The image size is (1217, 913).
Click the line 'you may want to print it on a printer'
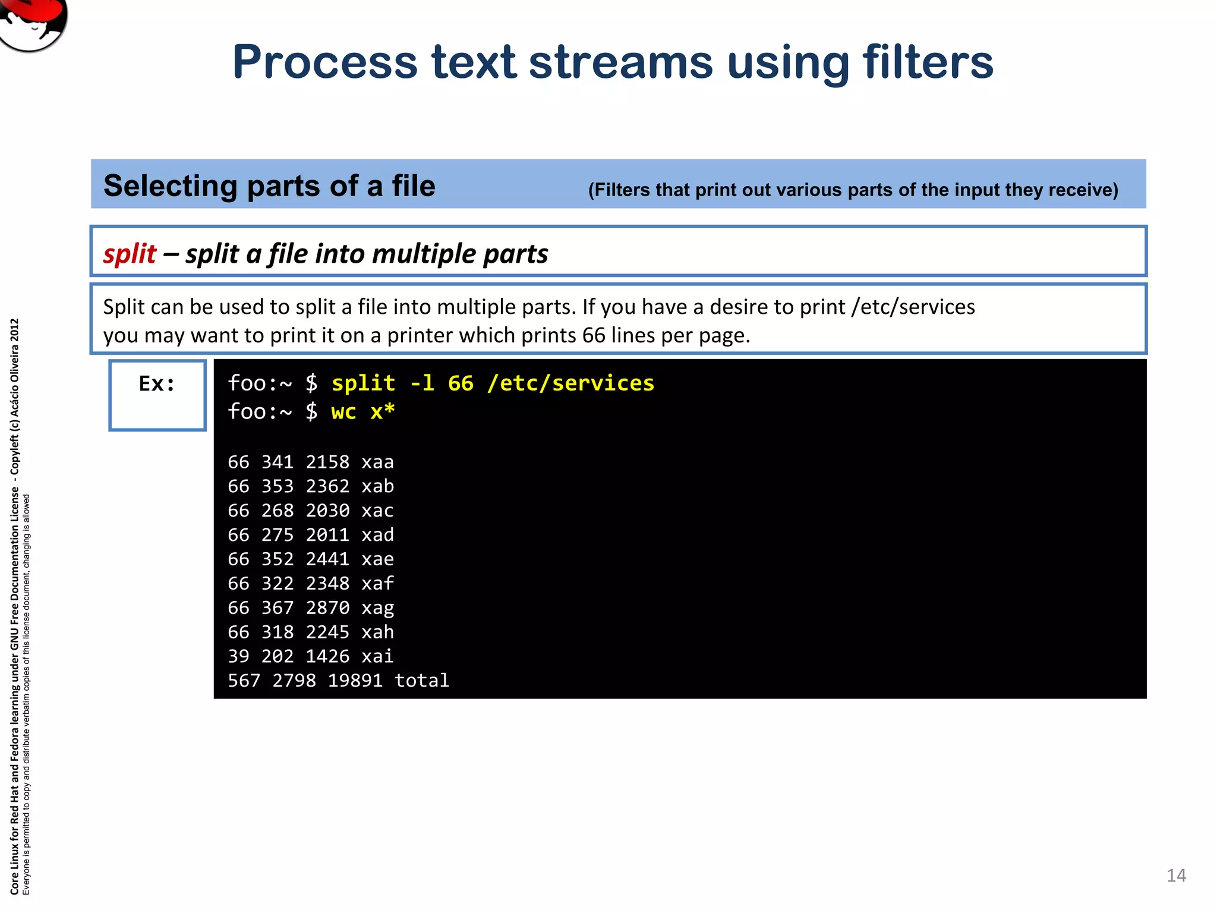point(427,335)
